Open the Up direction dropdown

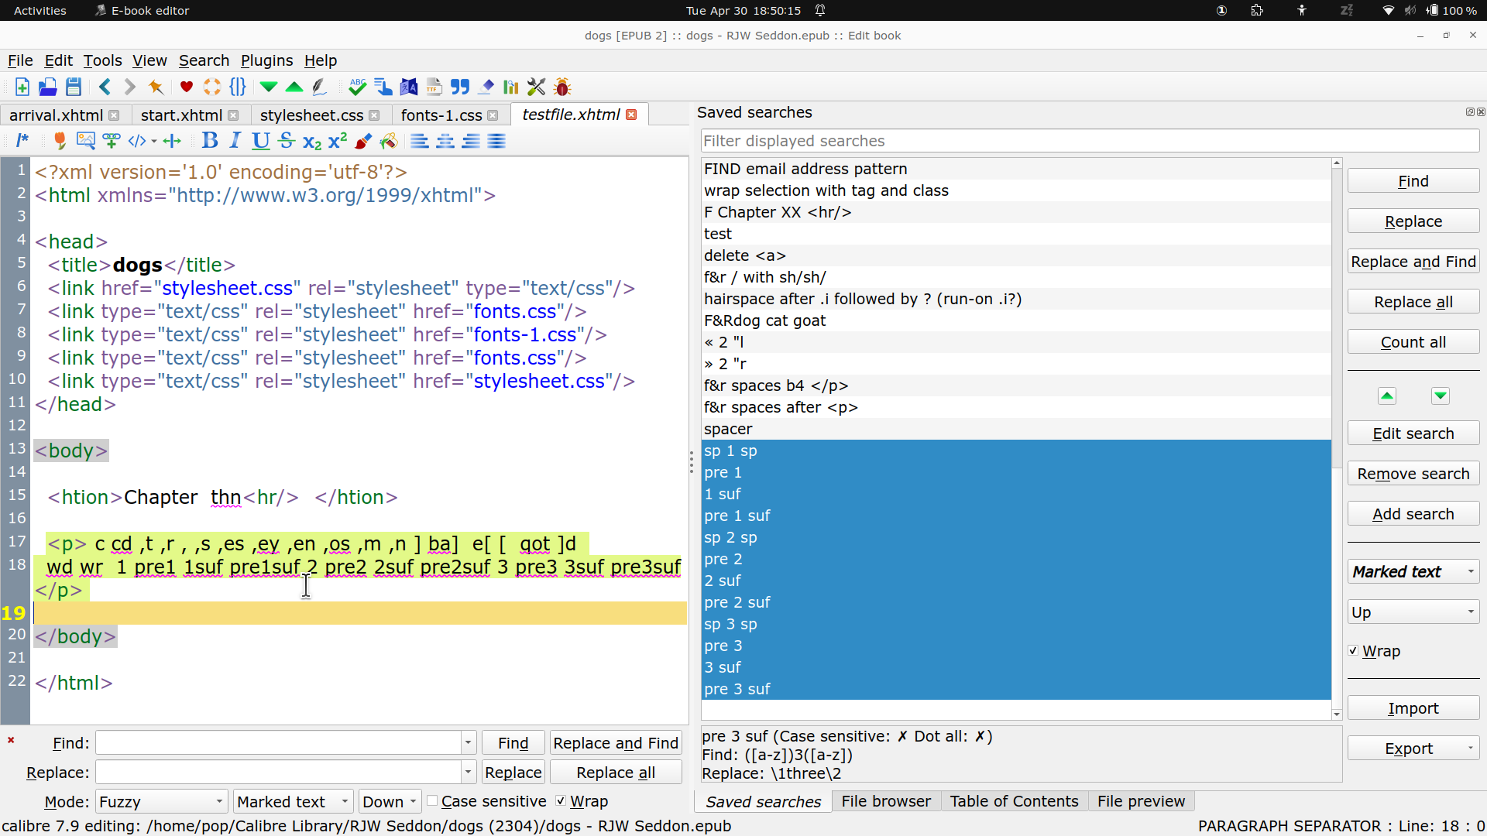(1413, 612)
